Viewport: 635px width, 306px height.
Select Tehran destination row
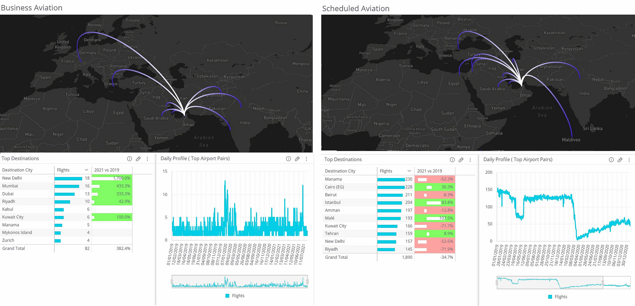(x=389, y=233)
